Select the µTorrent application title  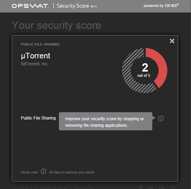[35, 56]
